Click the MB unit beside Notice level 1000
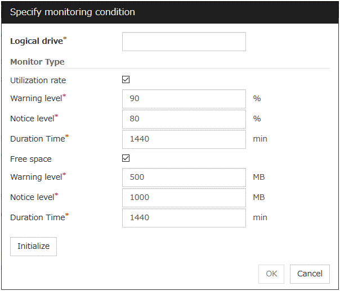The image size is (340, 291). [258, 197]
